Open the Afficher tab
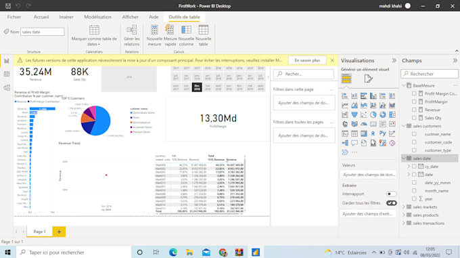The height and width of the screenshot is (258, 460). click(x=131, y=17)
